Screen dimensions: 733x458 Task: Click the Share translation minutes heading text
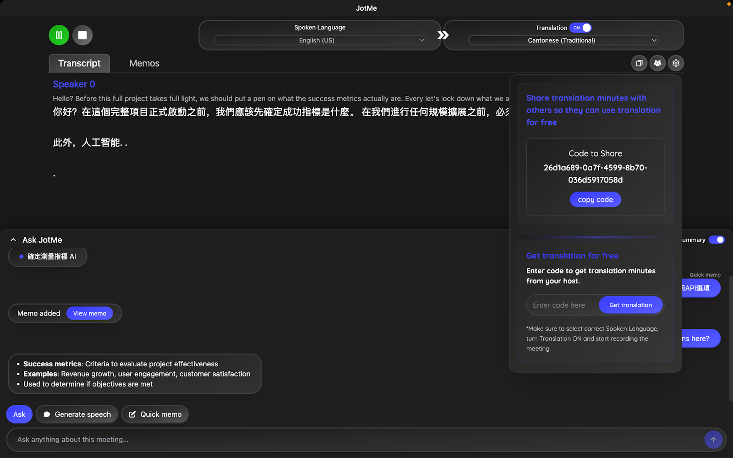[x=593, y=110]
